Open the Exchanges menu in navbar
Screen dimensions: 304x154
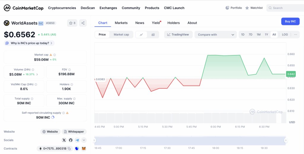click(108, 8)
